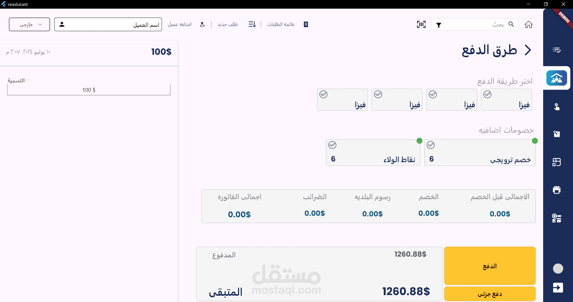Image resolution: width=573 pixels, height=302 pixels.
Task: Click the person icon in customer field
Action: (x=62, y=24)
